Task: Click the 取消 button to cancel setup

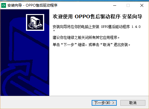Action: pyautogui.click(x=133, y=103)
